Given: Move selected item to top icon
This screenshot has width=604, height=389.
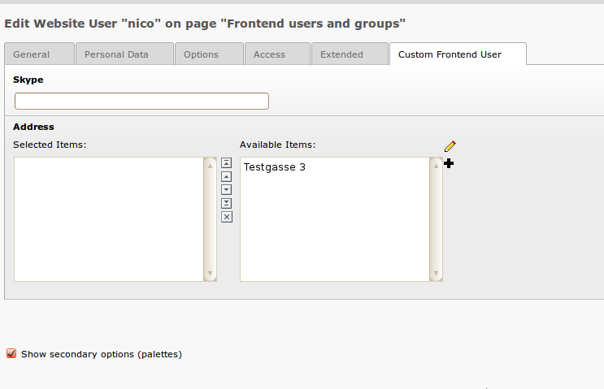Looking at the screenshot, I should [x=227, y=162].
